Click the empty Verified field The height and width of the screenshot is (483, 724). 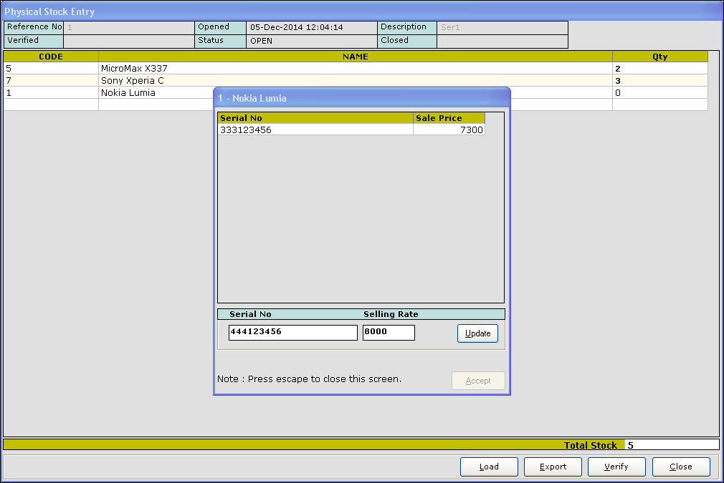pos(129,41)
